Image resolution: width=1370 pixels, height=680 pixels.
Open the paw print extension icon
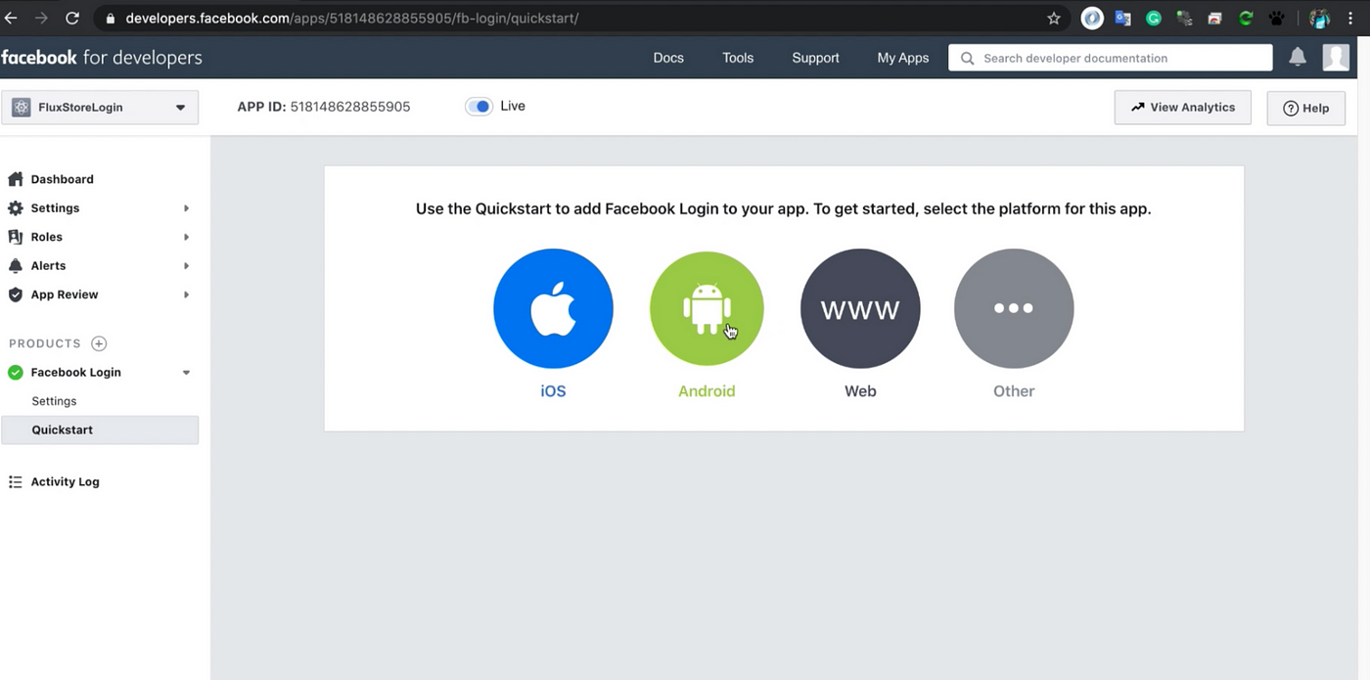point(1278,18)
